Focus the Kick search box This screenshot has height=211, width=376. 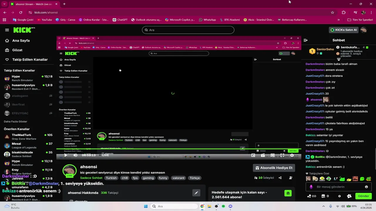pyautogui.click(x=188, y=30)
